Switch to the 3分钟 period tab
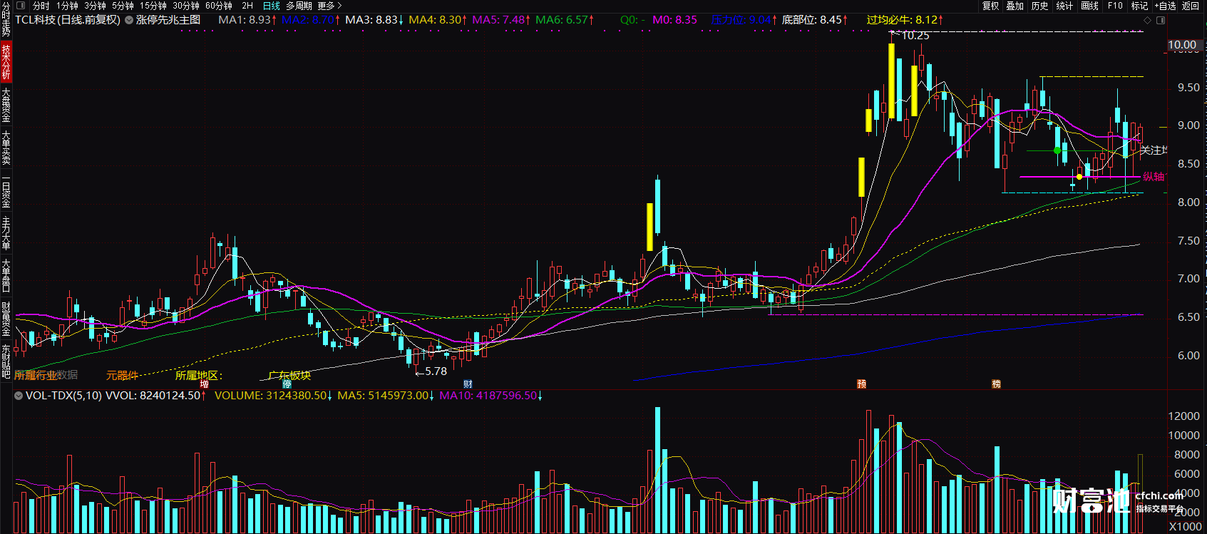The width and height of the screenshot is (1207, 534). click(x=95, y=6)
